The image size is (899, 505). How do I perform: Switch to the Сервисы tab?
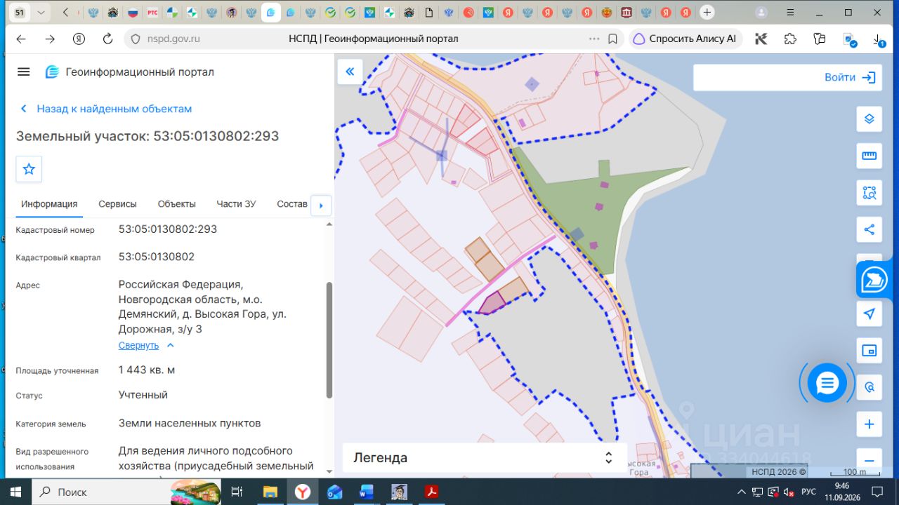pos(117,204)
